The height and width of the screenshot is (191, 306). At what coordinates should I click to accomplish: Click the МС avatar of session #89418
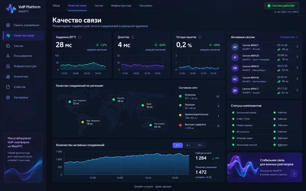click(235, 79)
